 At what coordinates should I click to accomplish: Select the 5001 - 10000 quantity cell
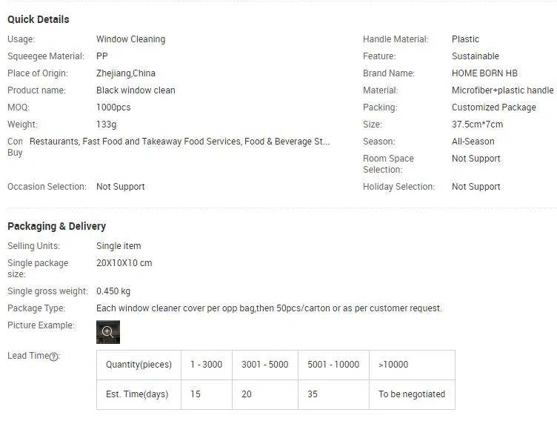point(333,365)
